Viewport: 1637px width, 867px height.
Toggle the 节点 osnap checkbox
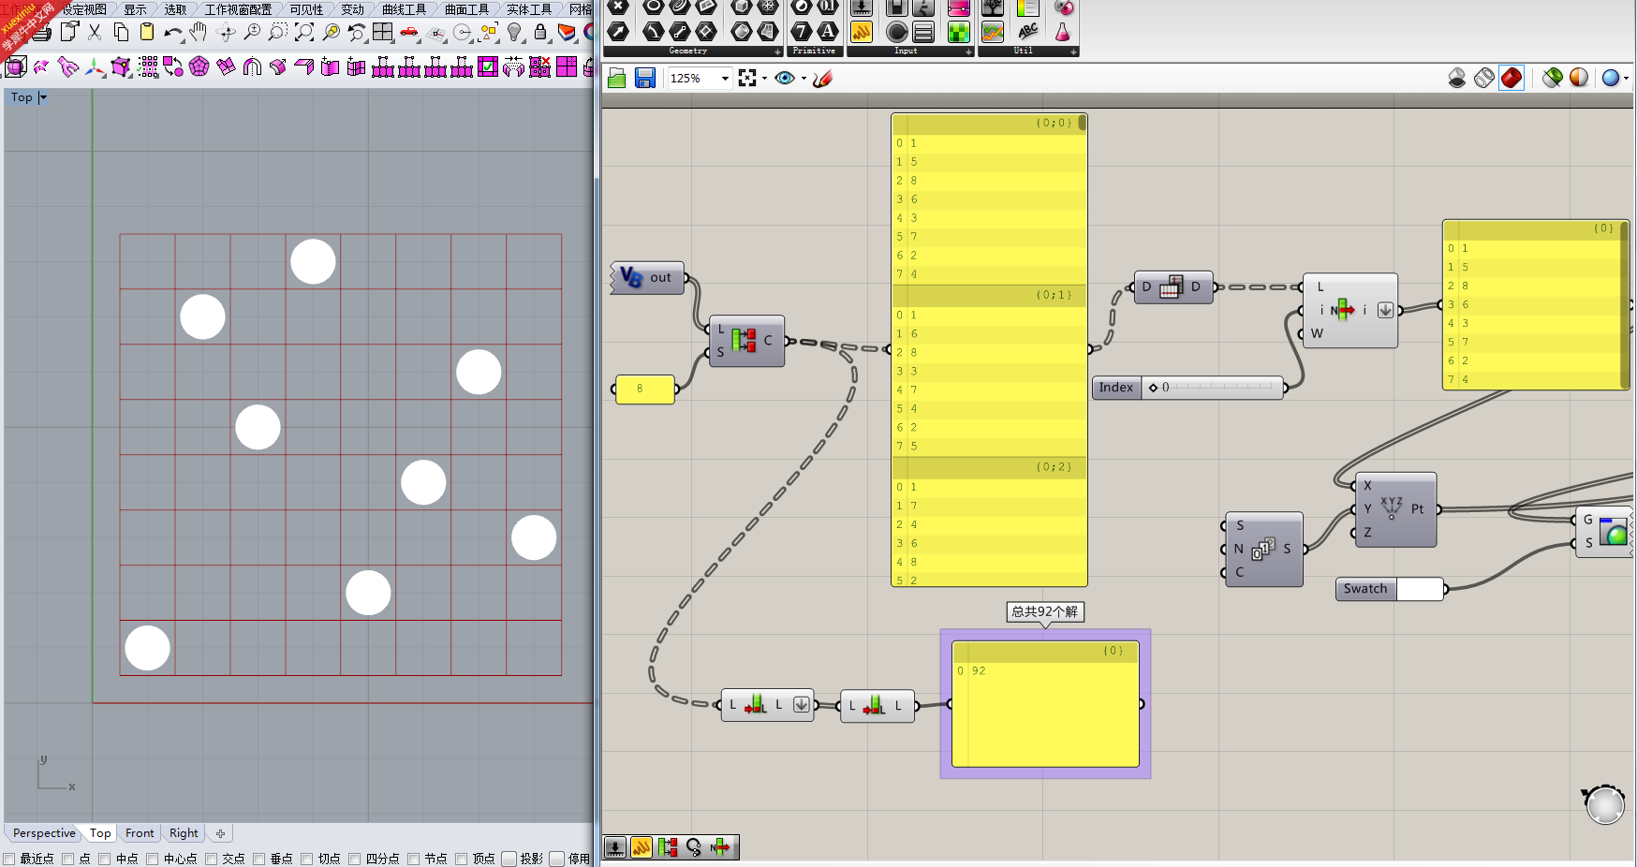pos(414,859)
